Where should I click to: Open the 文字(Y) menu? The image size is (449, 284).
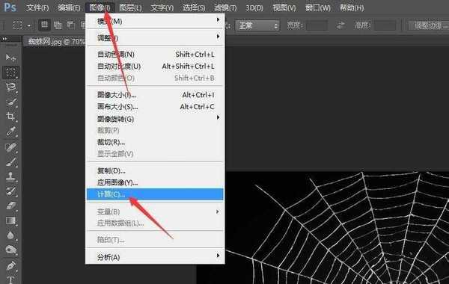coord(162,7)
